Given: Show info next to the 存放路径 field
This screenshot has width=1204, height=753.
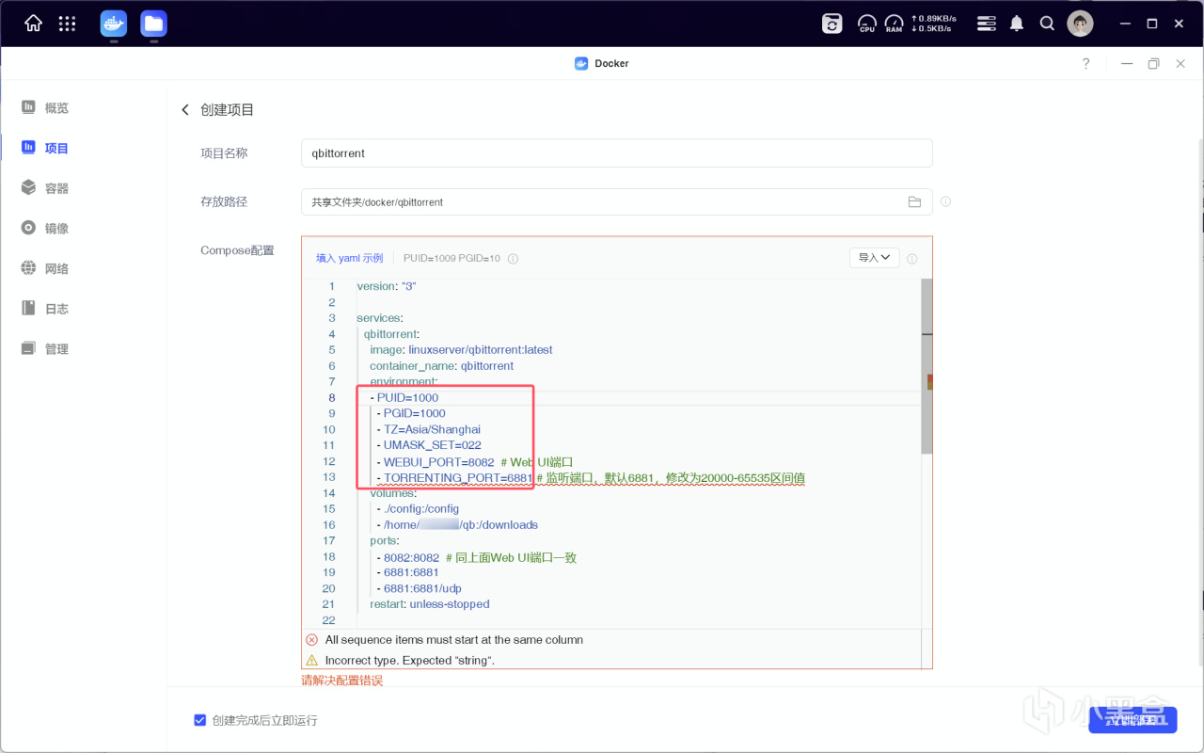Looking at the screenshot, I should [x=945, y=201].
